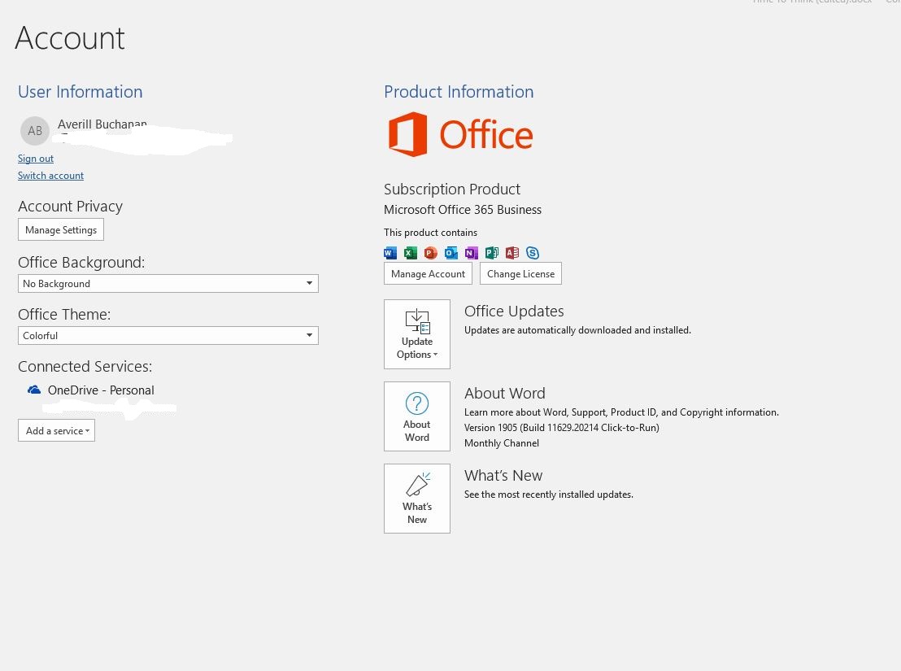
Task: Click the OneNote app icon
Action: (472, 253)
